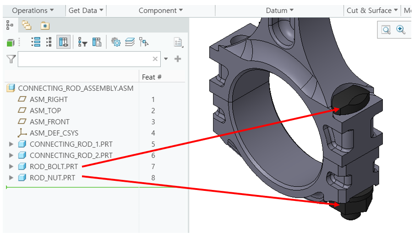Click the assembly icon beside CONNECTING_ROD_ASSEMBLY.ASM

[11, 88]
